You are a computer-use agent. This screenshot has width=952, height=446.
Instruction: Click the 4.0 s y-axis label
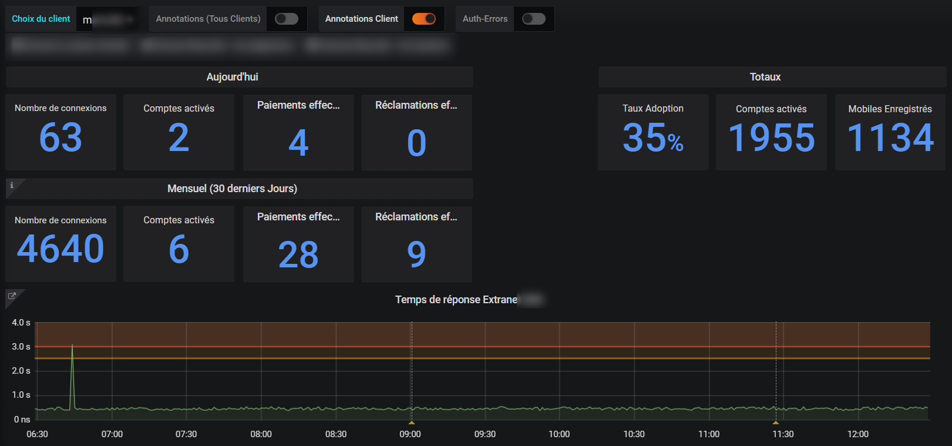[21, 323]
